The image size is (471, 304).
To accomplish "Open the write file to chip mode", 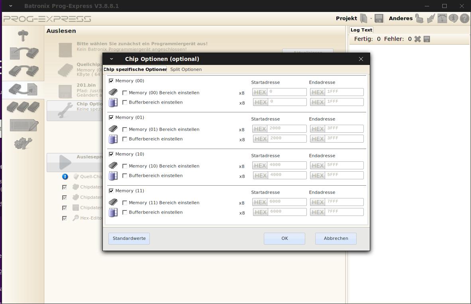I will click(24, 53).
